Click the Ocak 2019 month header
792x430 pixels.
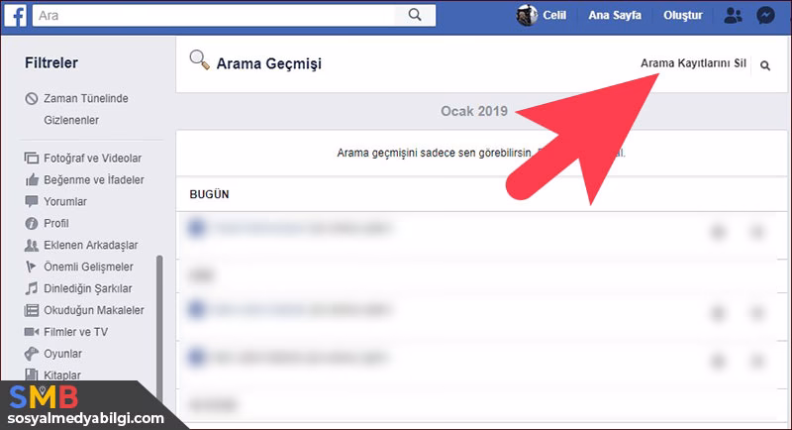(x=474, y=111)
